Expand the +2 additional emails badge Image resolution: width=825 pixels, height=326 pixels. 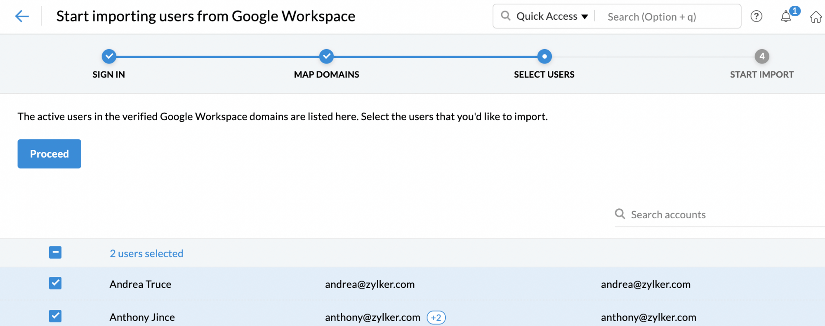coord(436,317)
